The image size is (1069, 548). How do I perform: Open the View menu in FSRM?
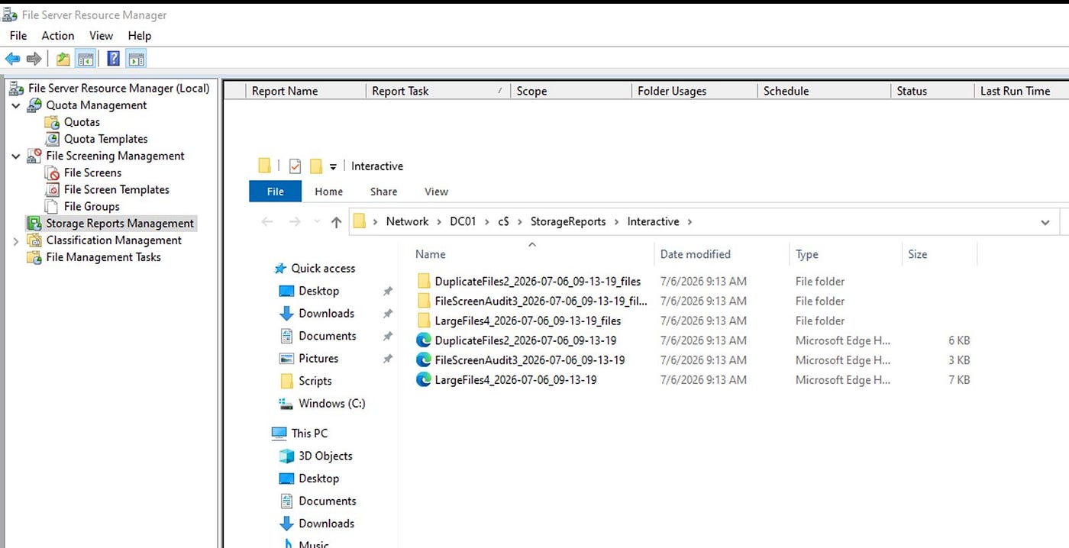coord(101,35)
